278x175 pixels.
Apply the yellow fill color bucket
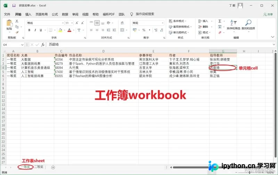[x=60, y=30]
